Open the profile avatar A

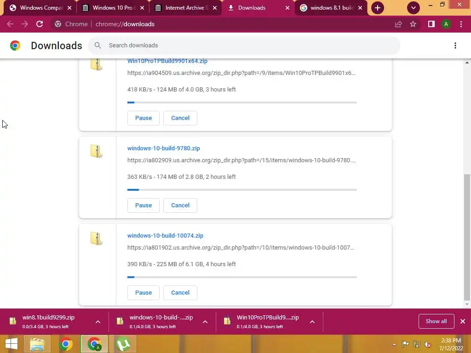(446, 24)
